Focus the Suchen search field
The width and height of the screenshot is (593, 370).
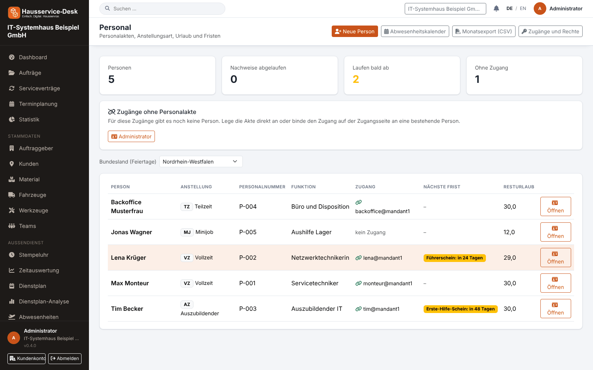(x=162, y=9)
